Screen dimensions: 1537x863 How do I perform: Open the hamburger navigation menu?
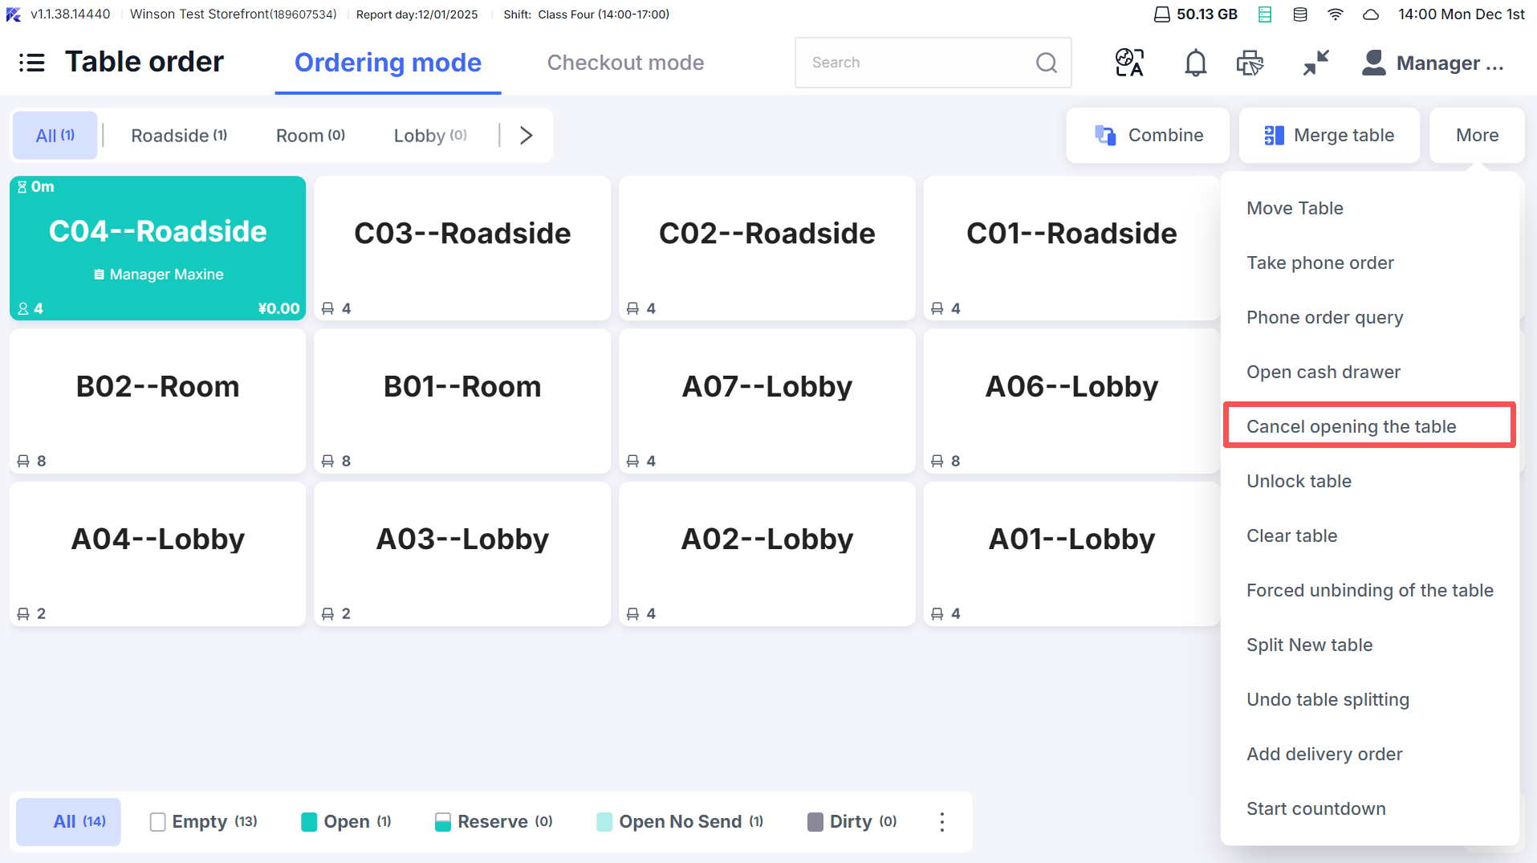(x=32, y=63)
